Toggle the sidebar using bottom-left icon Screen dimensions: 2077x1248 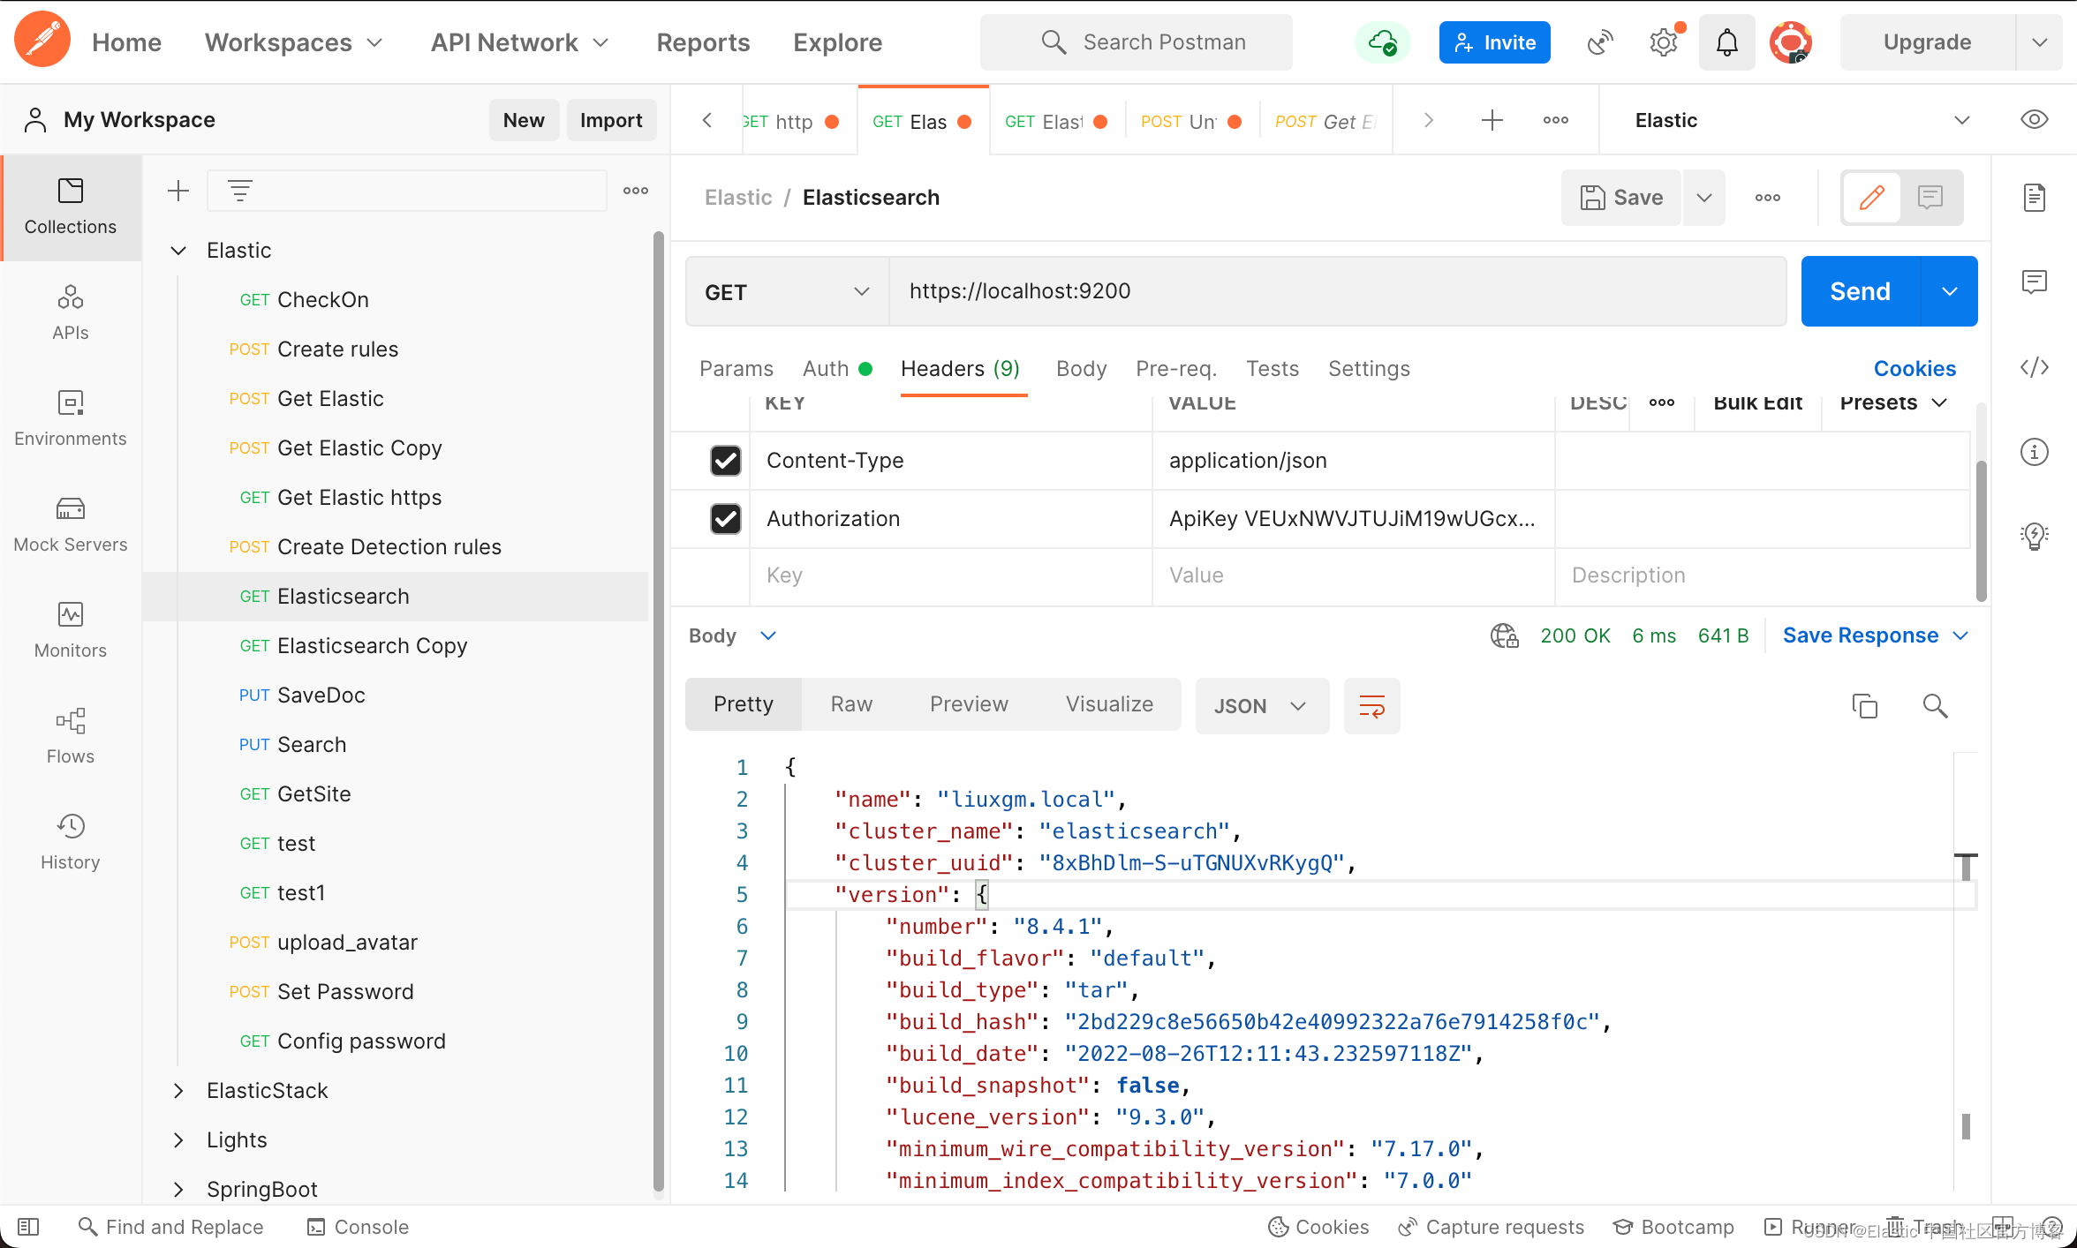28,1227
